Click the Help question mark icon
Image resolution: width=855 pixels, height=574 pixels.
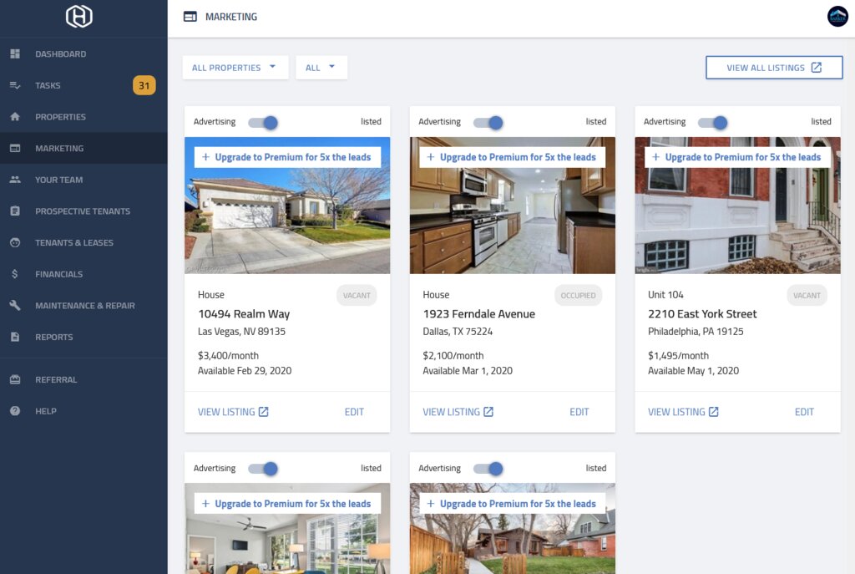click(x=15, y=411)
